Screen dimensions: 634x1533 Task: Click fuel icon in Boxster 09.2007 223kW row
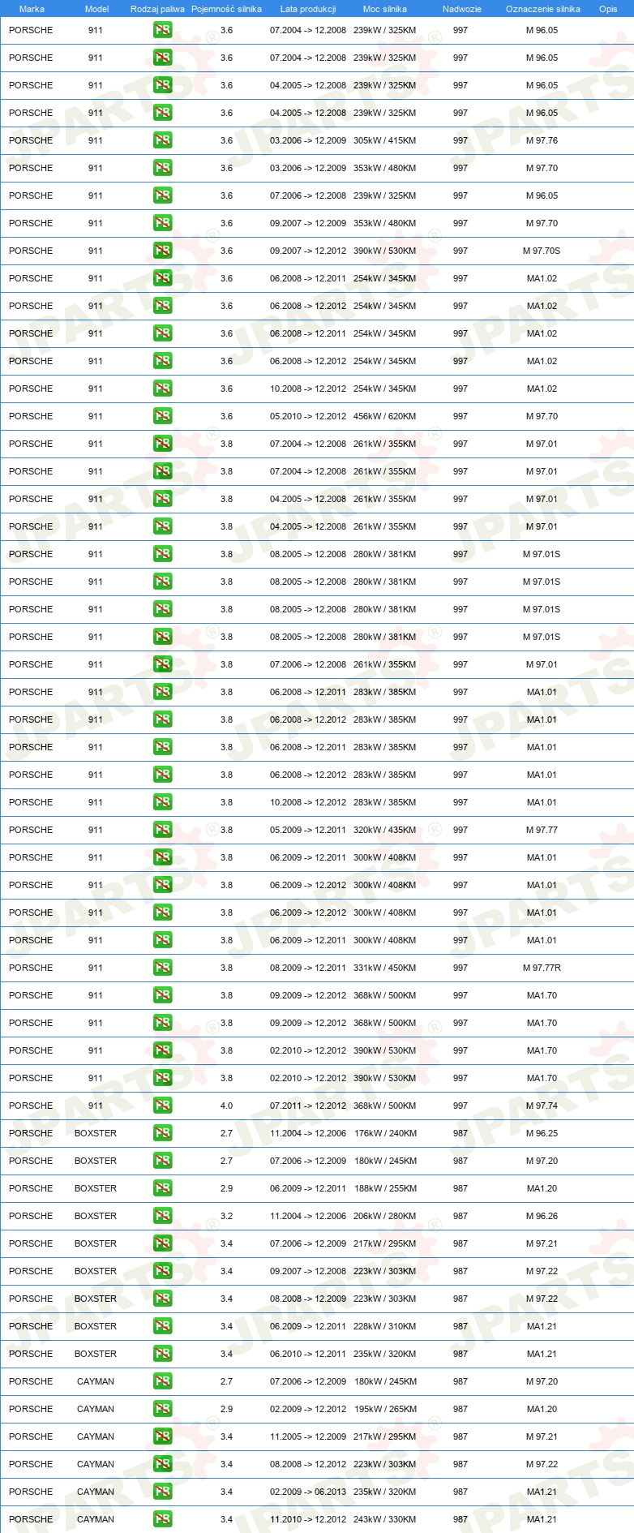(x=162, y=1271)
